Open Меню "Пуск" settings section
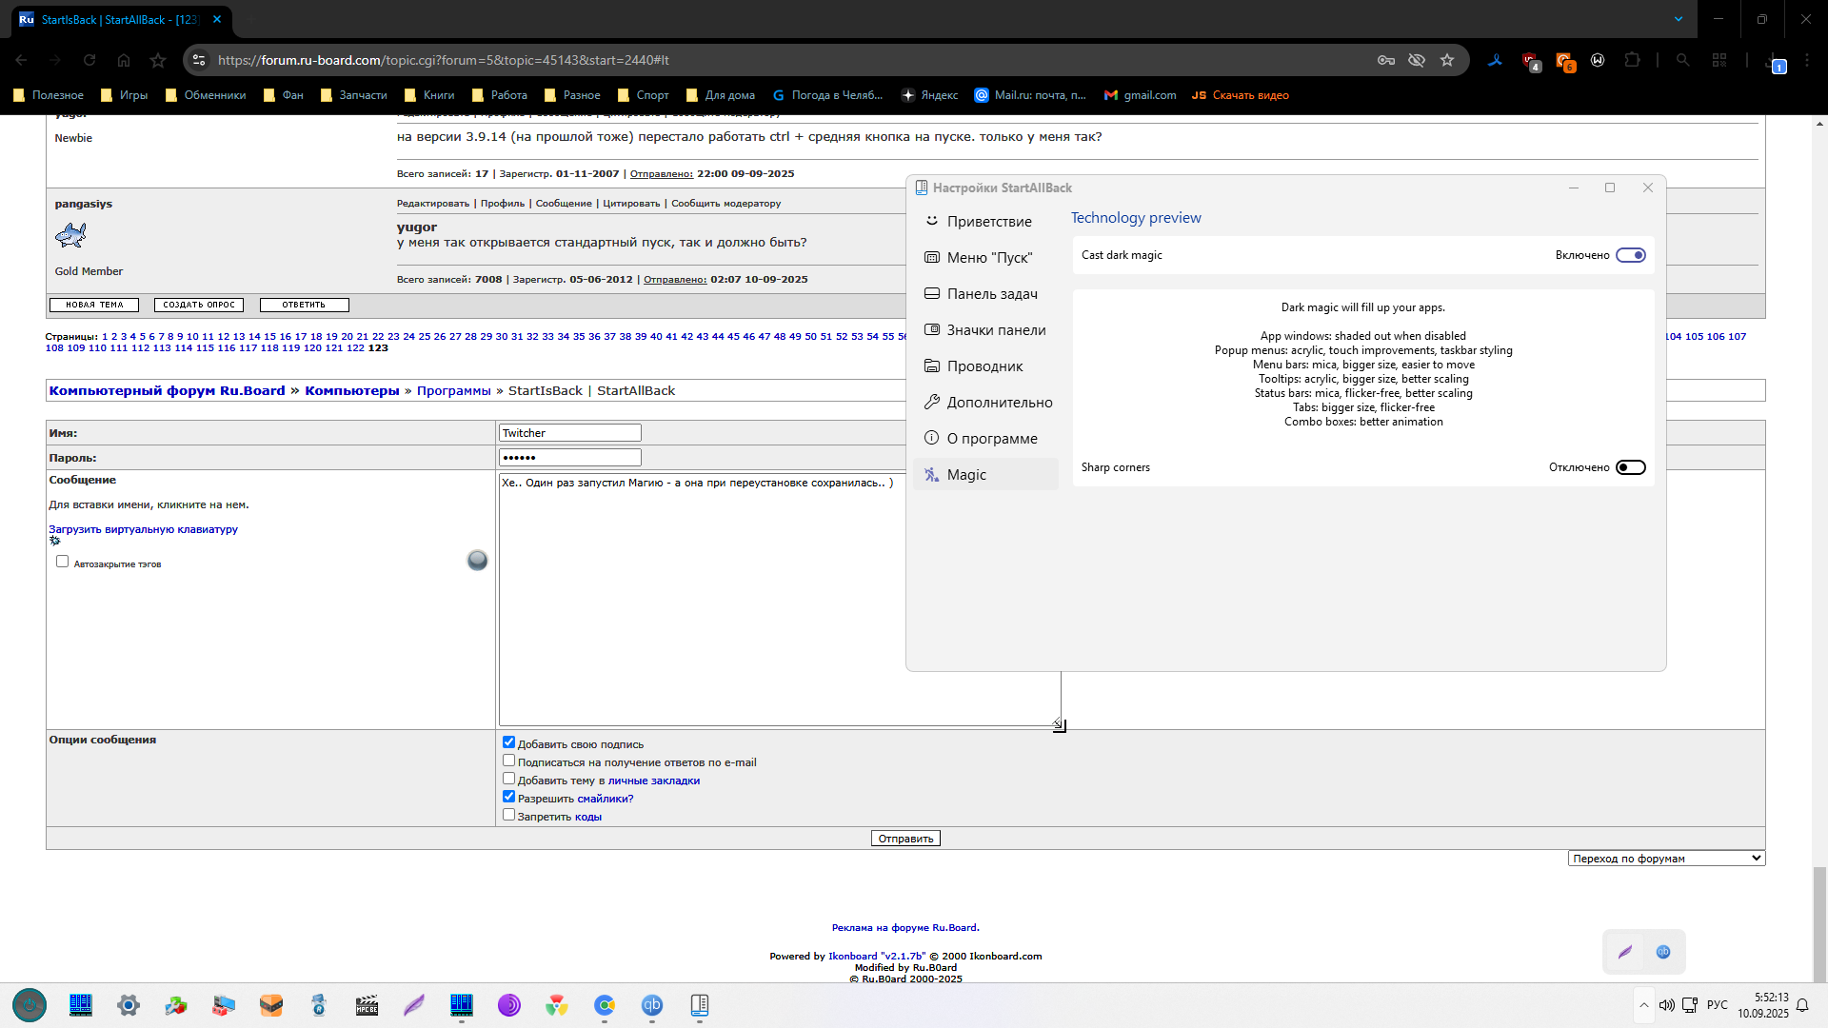 (988, 258)
